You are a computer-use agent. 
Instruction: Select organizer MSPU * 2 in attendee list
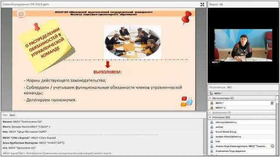[x=242, y=108]
